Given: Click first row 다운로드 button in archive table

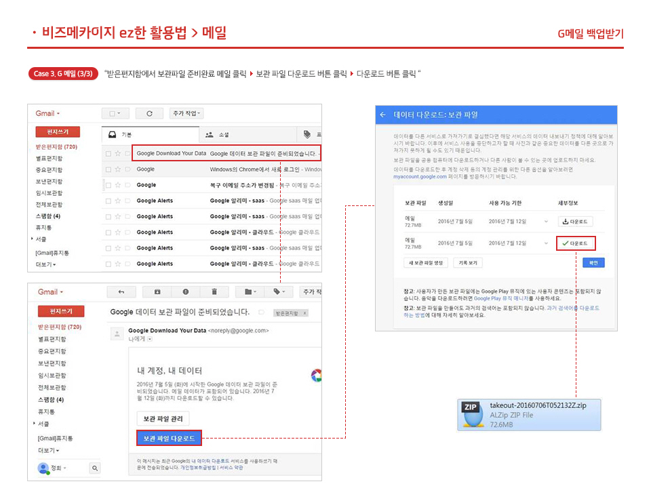Looking at the screenshot, I should pos(575,222).
